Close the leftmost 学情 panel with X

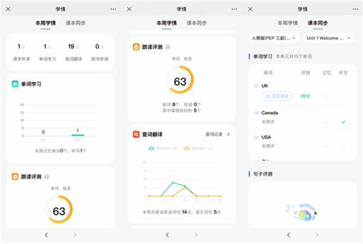[x=8, y=9]
